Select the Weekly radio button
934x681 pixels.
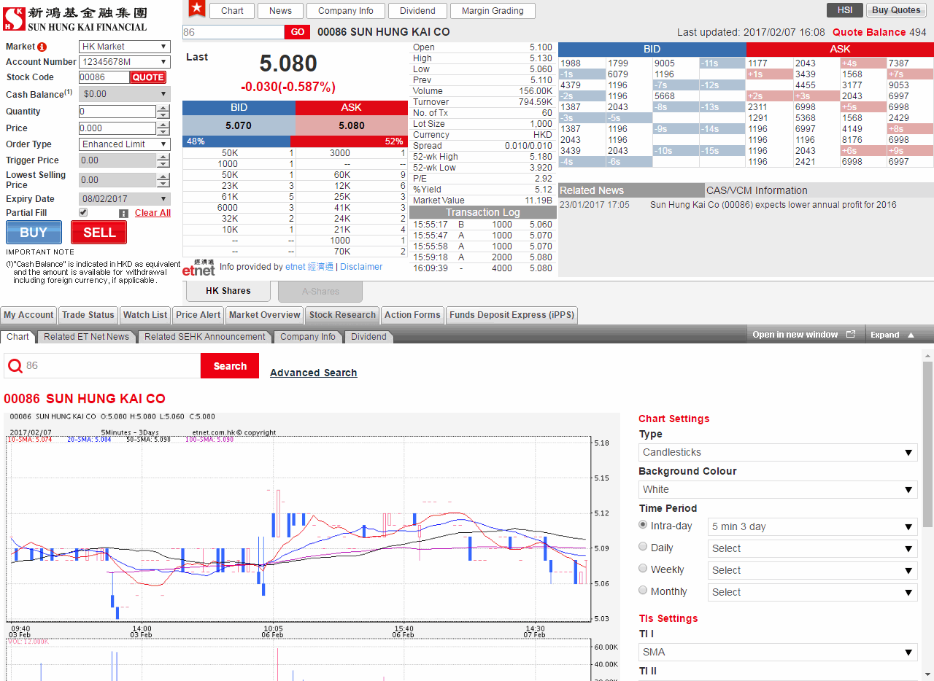(643, 568)
